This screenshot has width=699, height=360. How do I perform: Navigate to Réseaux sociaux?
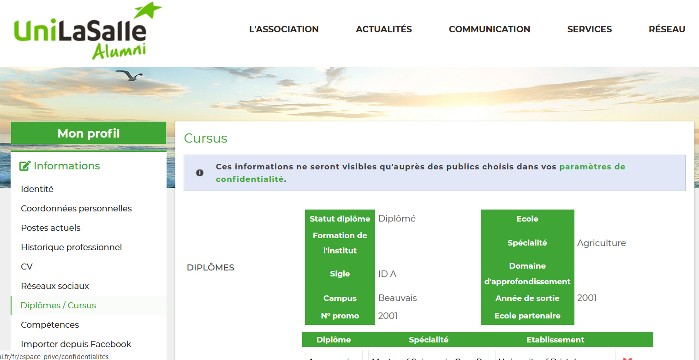55,286
